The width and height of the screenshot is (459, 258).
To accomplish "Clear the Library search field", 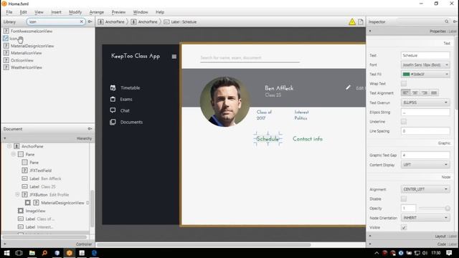I will [x=81, y=21].
